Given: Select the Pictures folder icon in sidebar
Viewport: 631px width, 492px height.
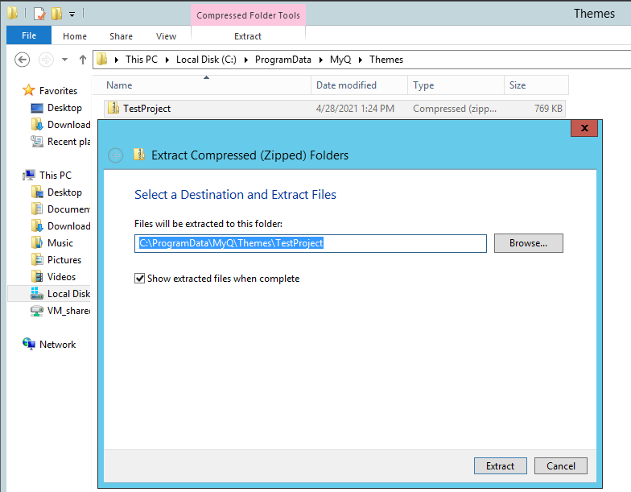Looking at the screenshot, I should [37, 259].
